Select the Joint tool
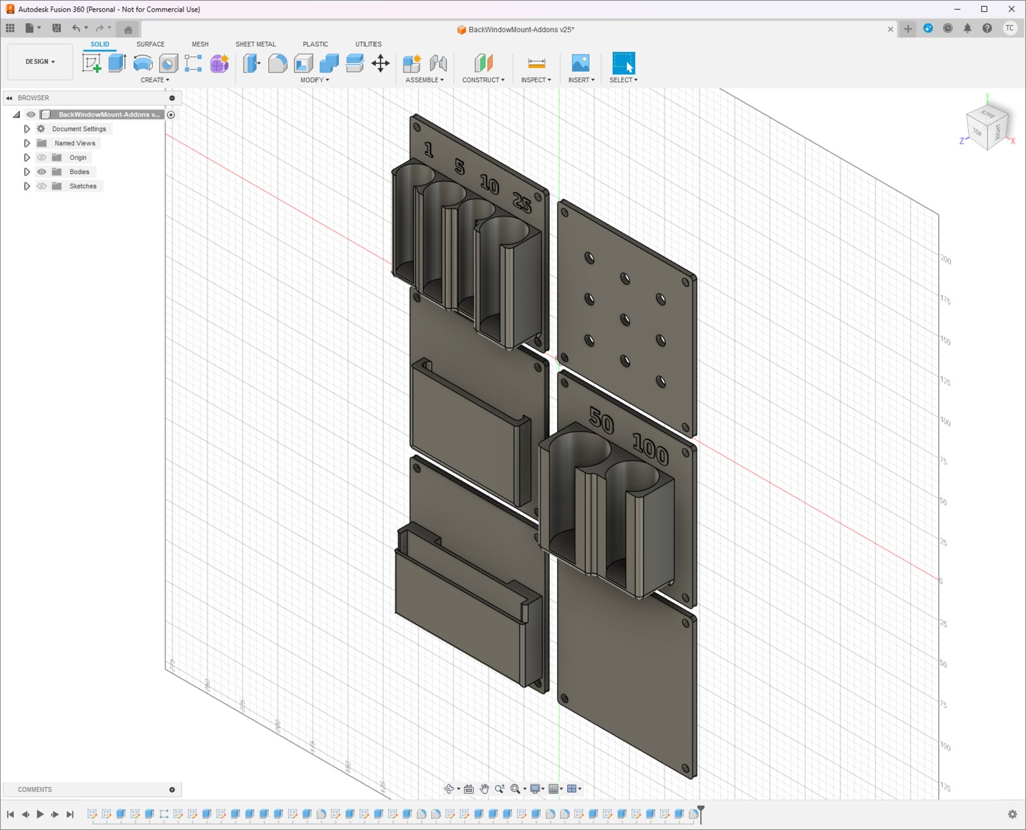Viewport: 1026px width, 830px height. (438, 63)
